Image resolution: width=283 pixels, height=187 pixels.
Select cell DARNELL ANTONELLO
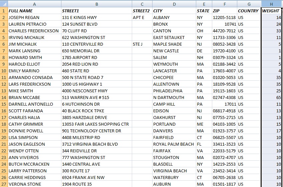click(x=34, y=104)
